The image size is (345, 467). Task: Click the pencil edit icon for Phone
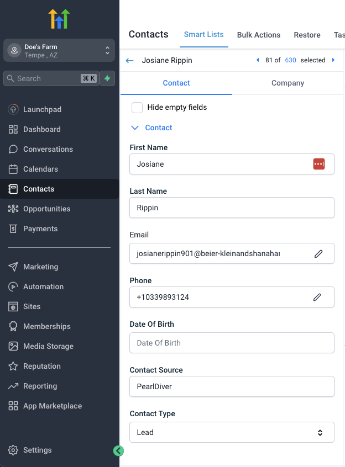317,297
